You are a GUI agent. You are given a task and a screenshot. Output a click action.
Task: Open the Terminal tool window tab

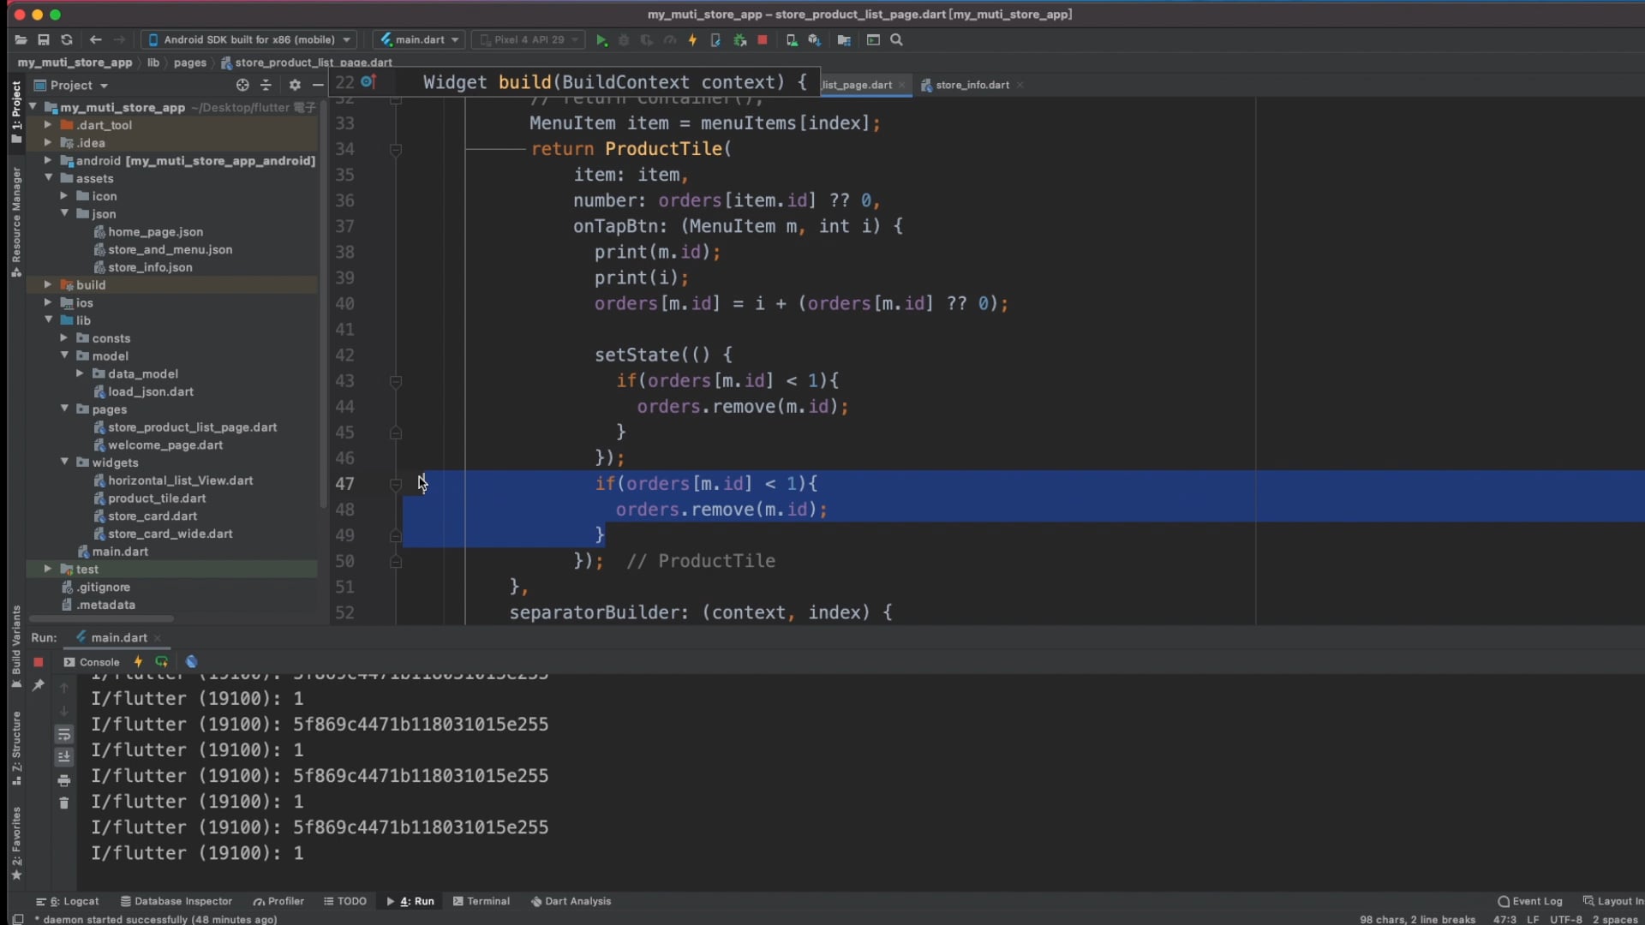point(482,901)
